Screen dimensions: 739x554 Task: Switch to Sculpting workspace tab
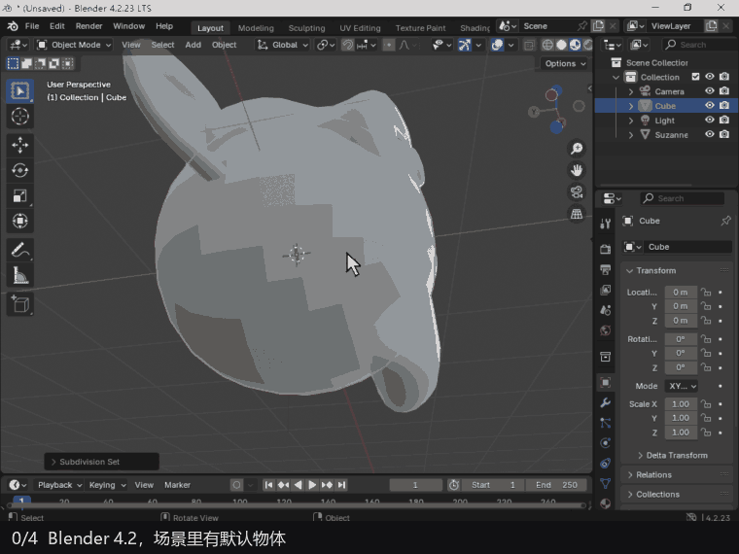click(x=307, y=28)
